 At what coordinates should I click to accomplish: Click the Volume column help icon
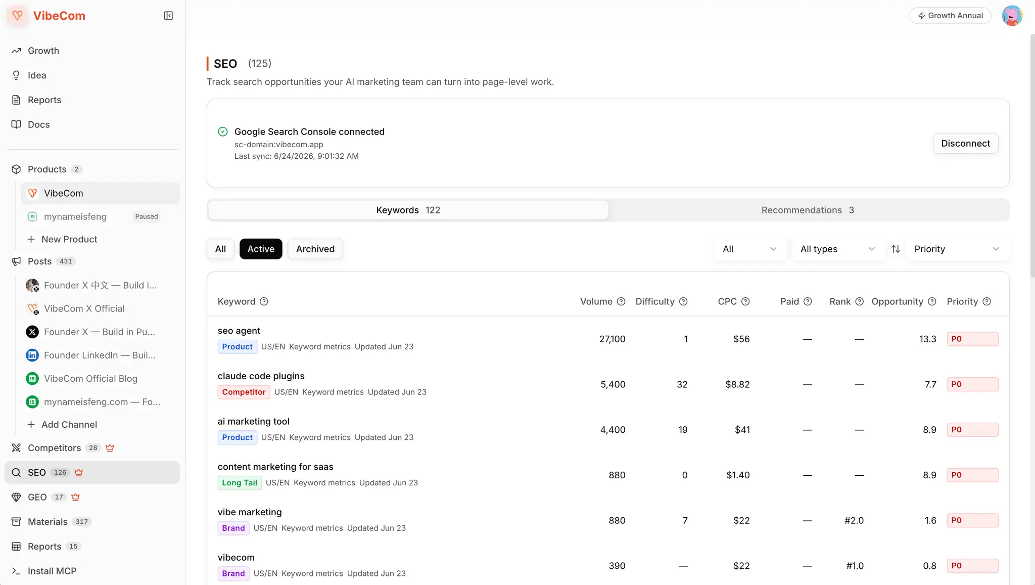click(621, 302)
